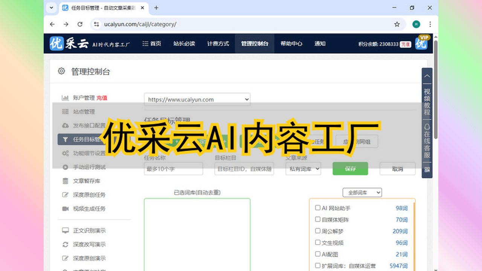Screen dimensions: 482x271
Task: Click the 取消 button
Action: pos(397,169)
